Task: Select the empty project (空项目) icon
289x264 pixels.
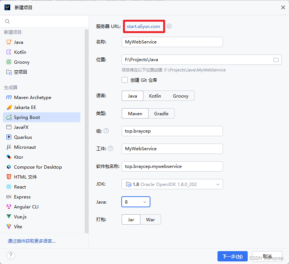Action: click(9, 72)
